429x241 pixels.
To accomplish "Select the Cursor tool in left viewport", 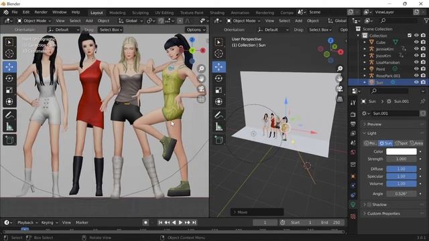I will click(9, 54).
